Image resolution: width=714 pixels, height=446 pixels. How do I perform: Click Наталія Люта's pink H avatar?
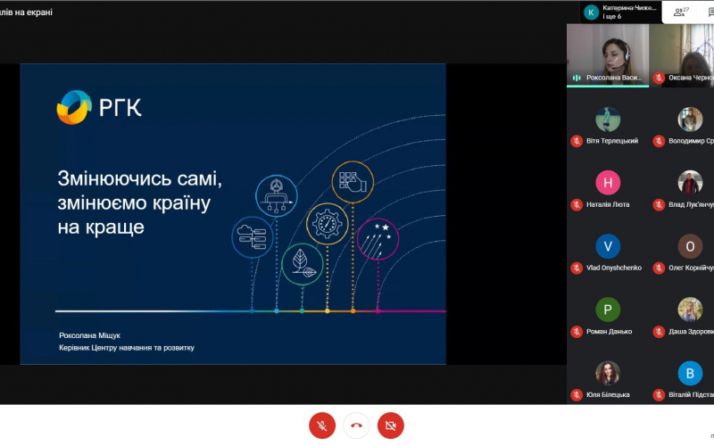(x=608, y=183)
